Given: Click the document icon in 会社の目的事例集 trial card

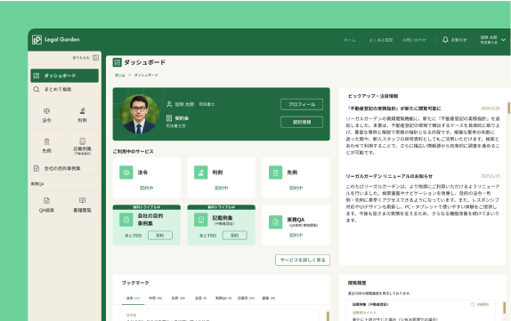Looking at the screenshot, I should [x=126, y=220].
